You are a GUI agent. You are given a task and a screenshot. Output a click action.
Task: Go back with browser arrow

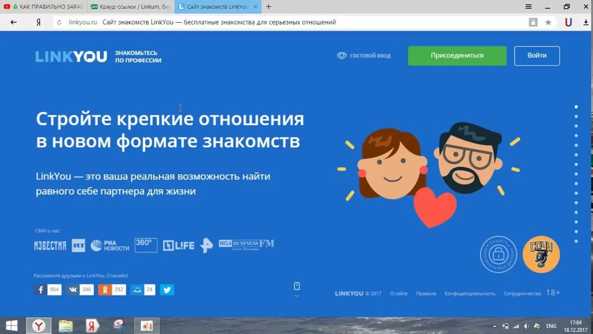13,22
